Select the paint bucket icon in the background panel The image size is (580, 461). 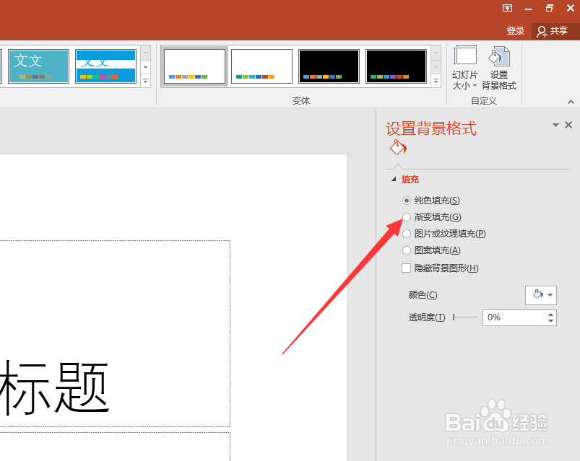click(x=398, y=147)
